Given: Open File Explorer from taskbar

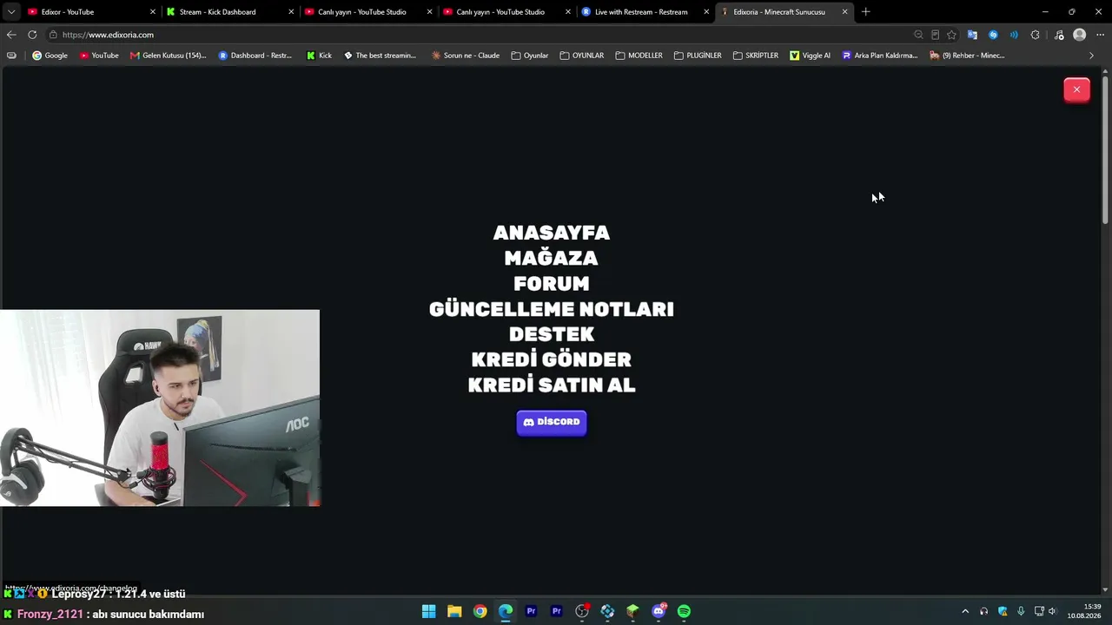Looking at the screenshot, I should pos(454,611).
